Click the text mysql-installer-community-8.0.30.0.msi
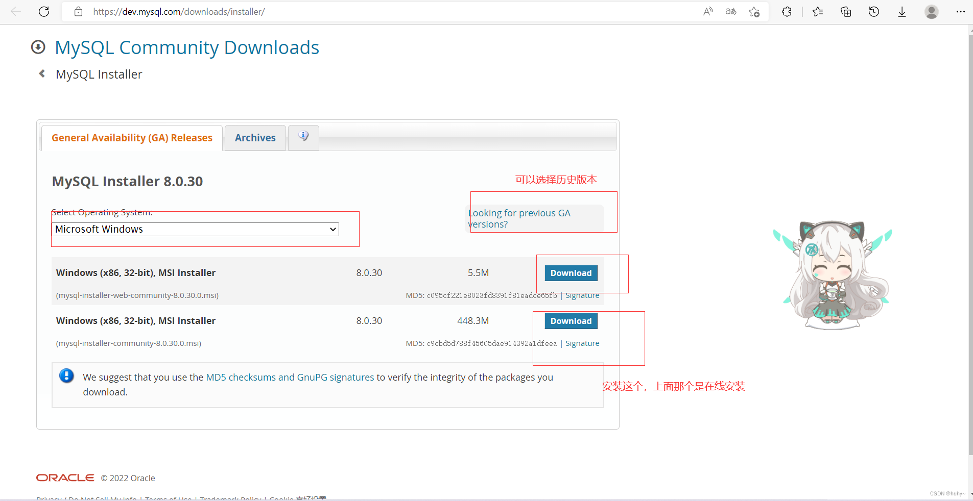Viewport: 973px width, 501px height. coord(129,343)
